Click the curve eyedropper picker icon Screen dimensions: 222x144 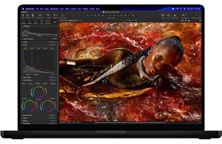(x=53, y=74)
